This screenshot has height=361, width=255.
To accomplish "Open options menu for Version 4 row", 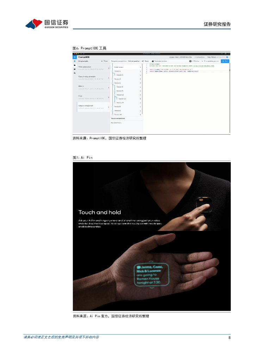I will coord(140,79).
